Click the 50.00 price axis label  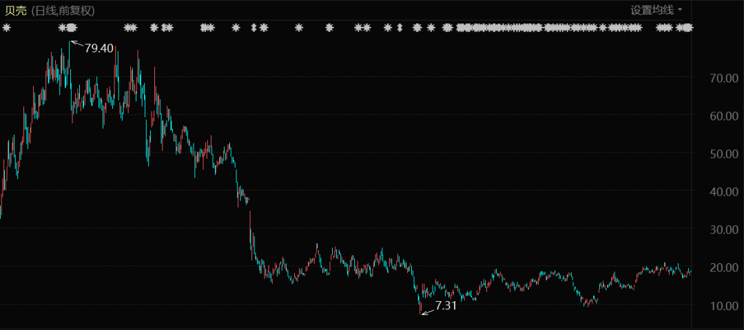(x=724, y=154)
